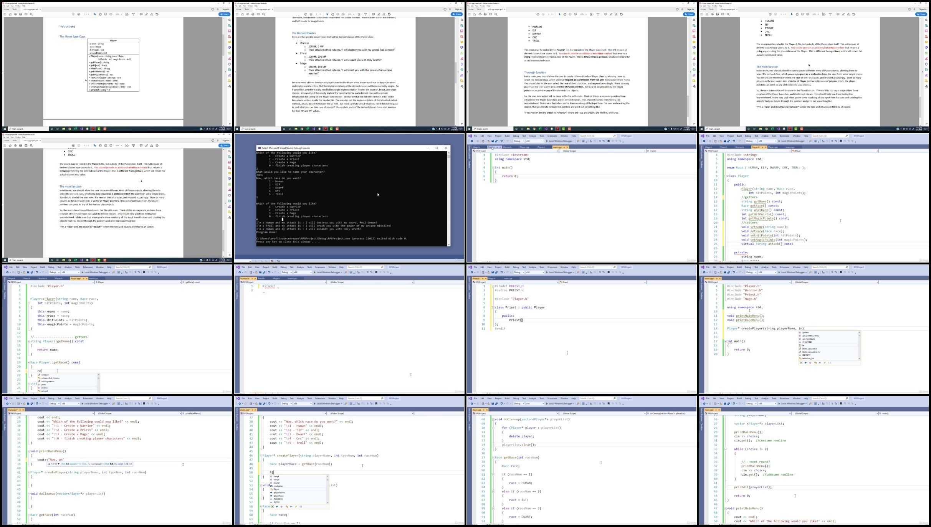
Task: Collapse Player::getName() outline in Player.cpp editor
Action: coord(28,341)
